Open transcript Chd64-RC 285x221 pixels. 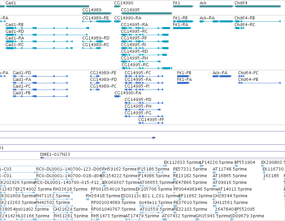[245, 25]
